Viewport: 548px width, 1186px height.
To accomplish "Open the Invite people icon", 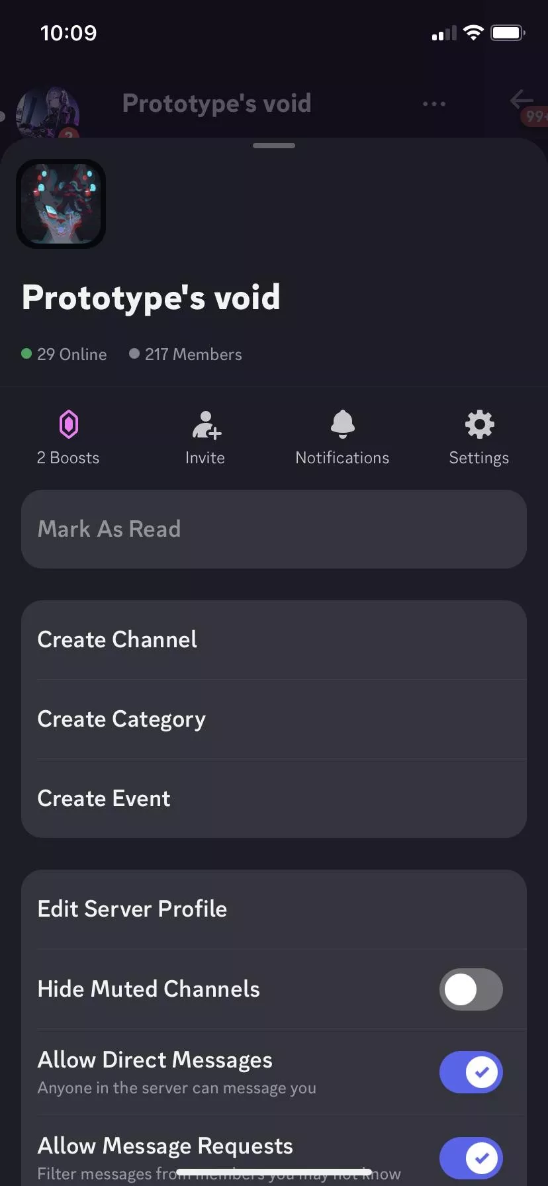I will (206, 424).
